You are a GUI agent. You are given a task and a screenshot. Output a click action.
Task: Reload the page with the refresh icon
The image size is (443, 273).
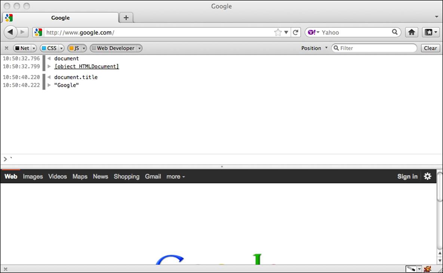[296, 32]
